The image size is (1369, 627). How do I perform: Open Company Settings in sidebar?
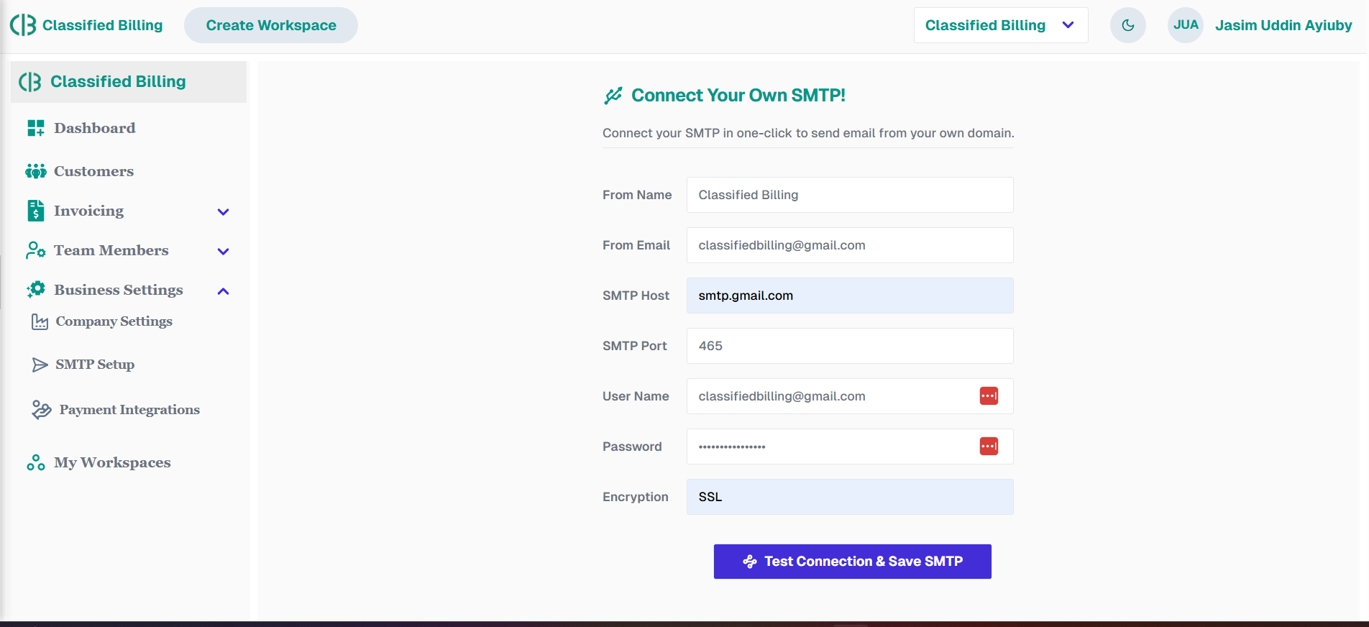(114, 321)
